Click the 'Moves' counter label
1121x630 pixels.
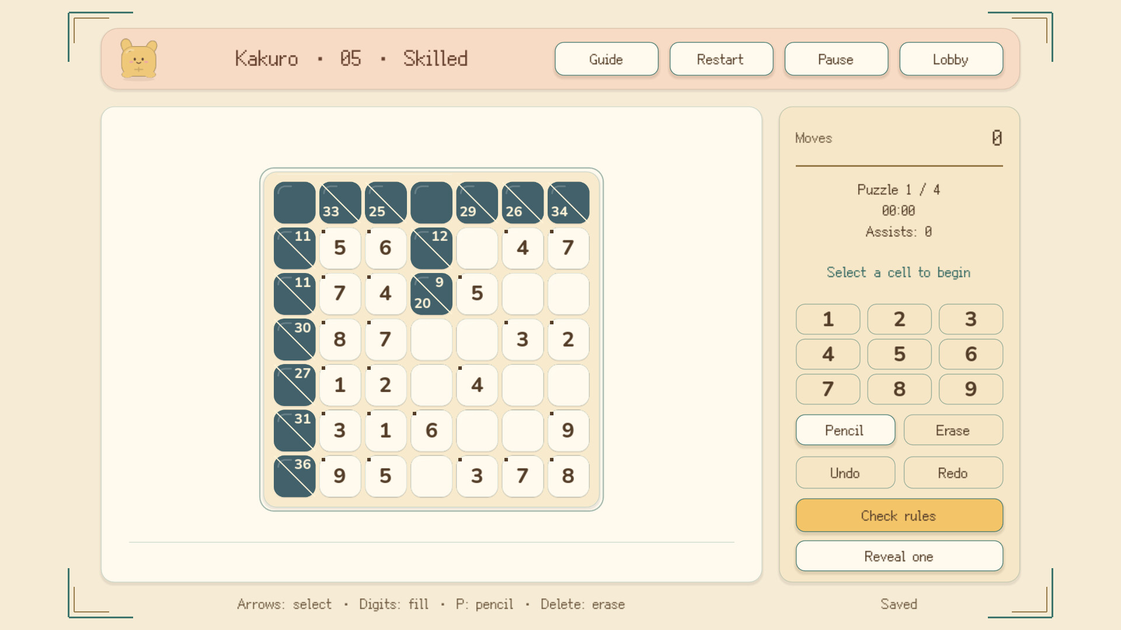(813, 138)
